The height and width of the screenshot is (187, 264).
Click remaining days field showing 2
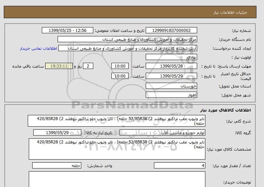pos(88,66)
